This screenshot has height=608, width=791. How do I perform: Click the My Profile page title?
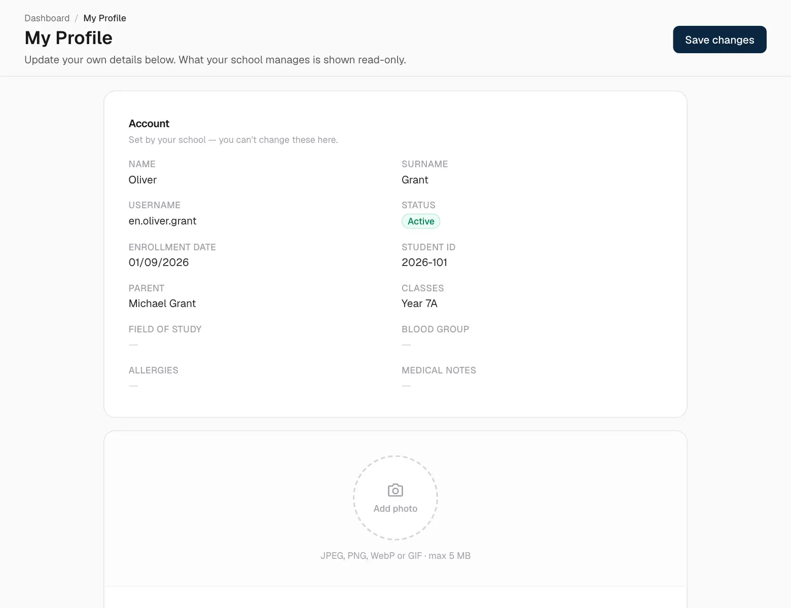click(68, 38)
